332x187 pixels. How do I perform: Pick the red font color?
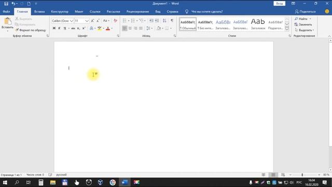[108, 28]
